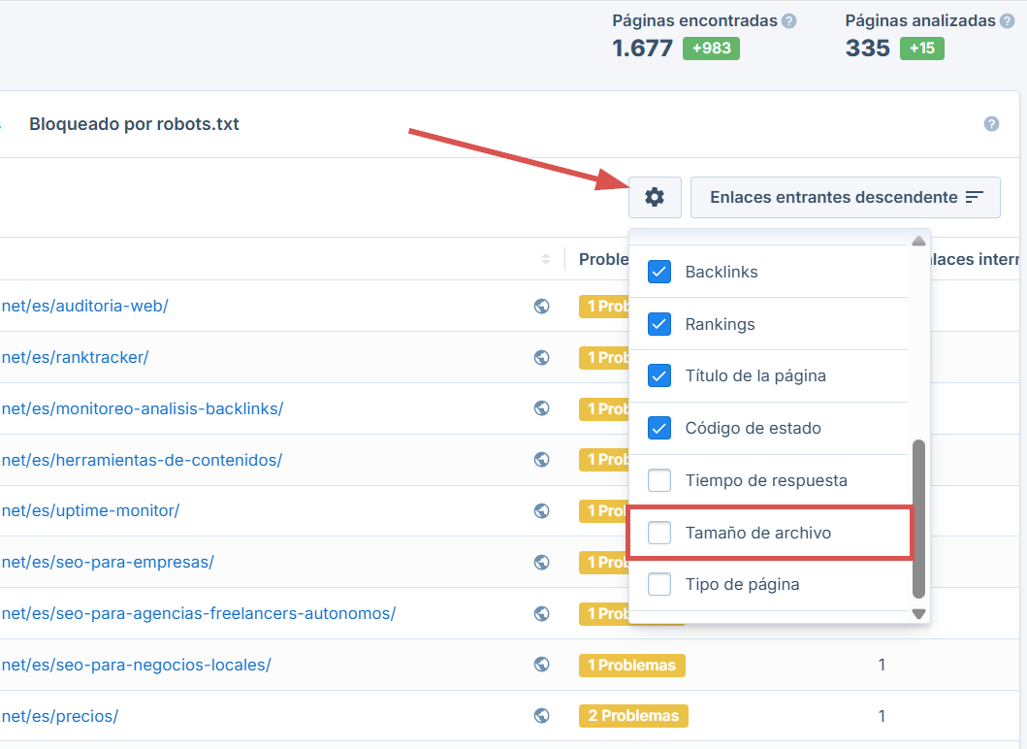The height and width of the screenshot is (749, 1027).
Task: Toggle Rankings option in column menu
Action: pos(659,324)
